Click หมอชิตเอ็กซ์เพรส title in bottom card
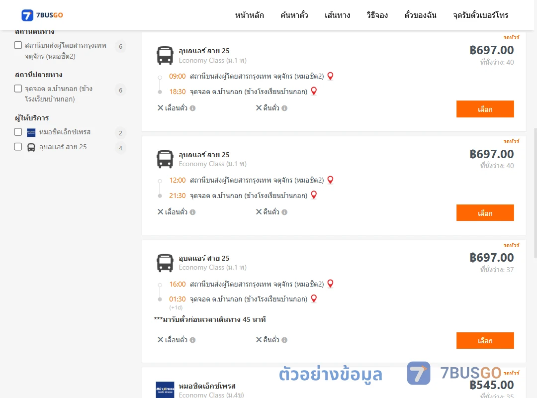This screenshot has height=398, width=537. click(207, 386)
